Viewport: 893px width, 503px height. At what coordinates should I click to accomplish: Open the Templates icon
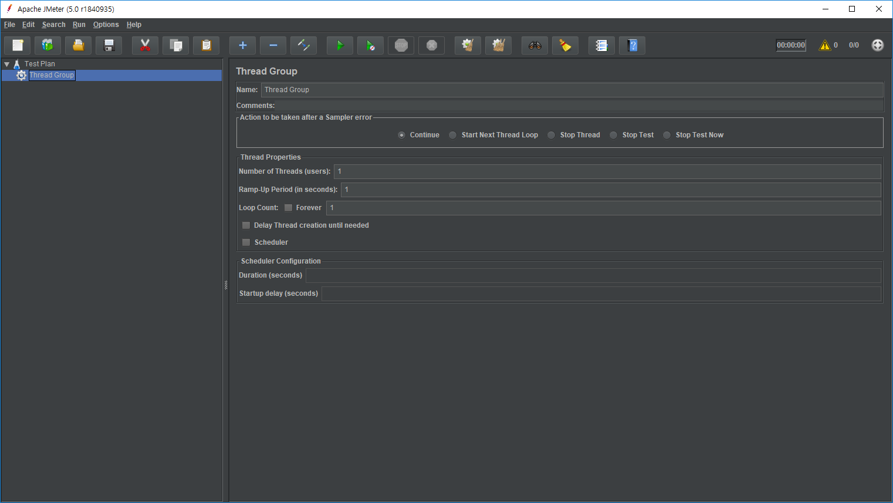48,45
